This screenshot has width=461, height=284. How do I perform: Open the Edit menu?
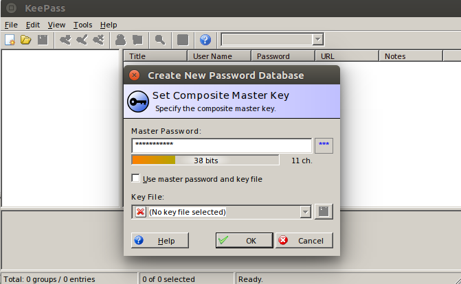tap(33, 25)
